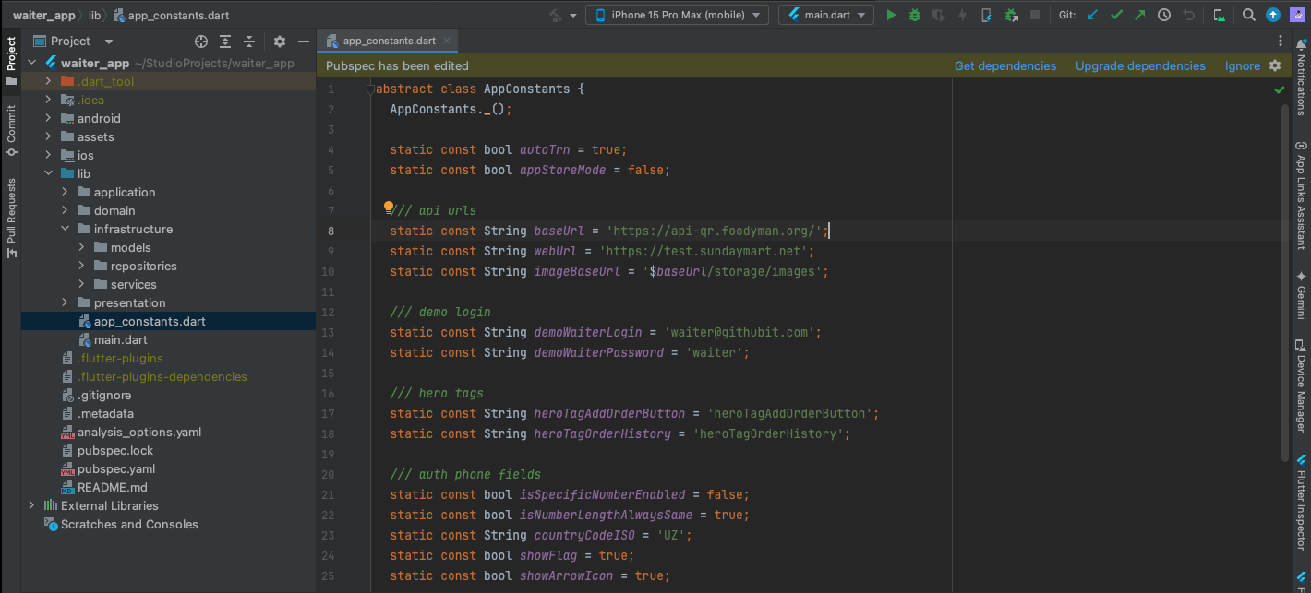Open Git history with the clock icon
The height and width of the screenshot is (593, 1311).
tap(1164, 15)
